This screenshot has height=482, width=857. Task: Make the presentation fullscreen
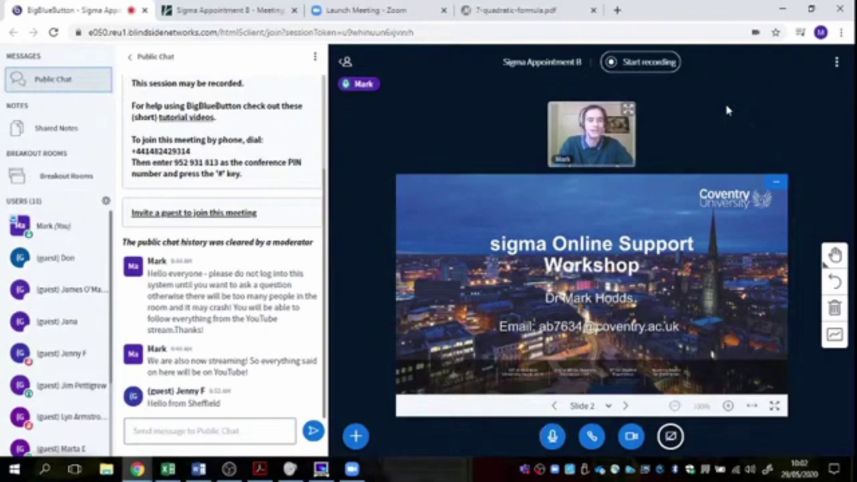point(775,406)
